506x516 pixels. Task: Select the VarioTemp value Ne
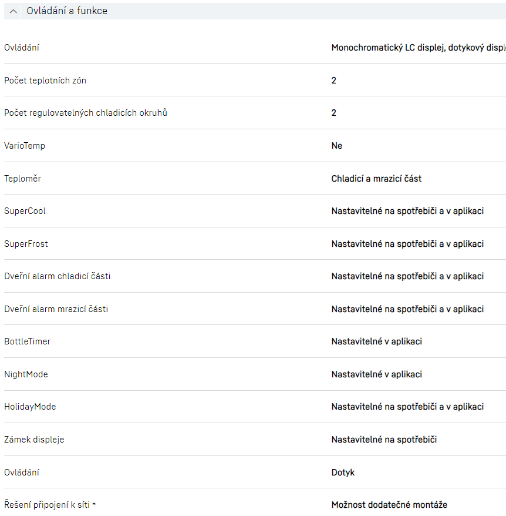(x=337, y=146)
